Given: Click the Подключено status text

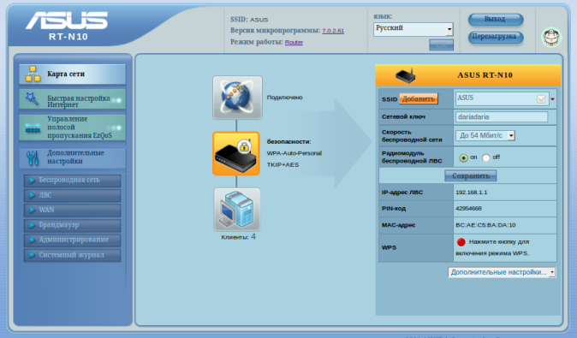Looking at the screenshot, I should point(284,98).
